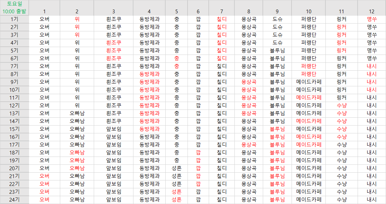386x204 pixels.
Task: Click column header 4
Action: (149, 11)
